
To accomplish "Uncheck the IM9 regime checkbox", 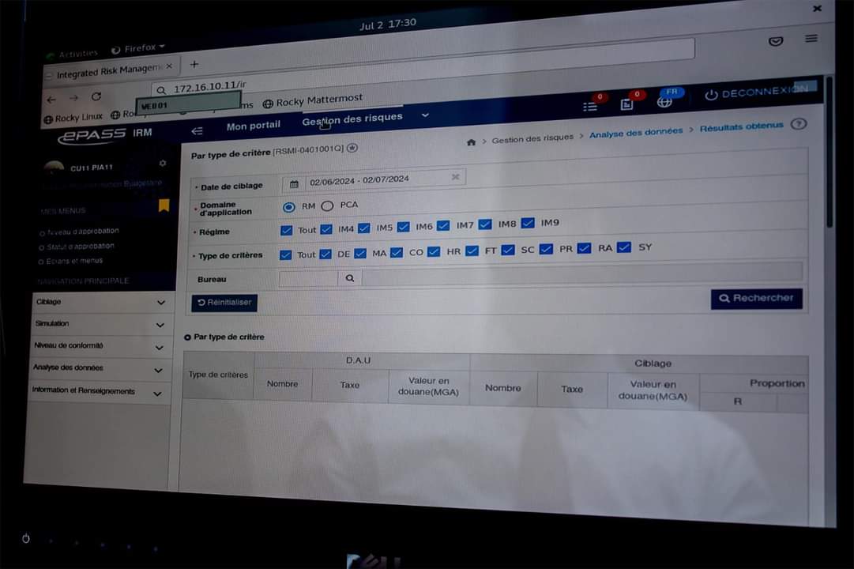I will [528, 223].
